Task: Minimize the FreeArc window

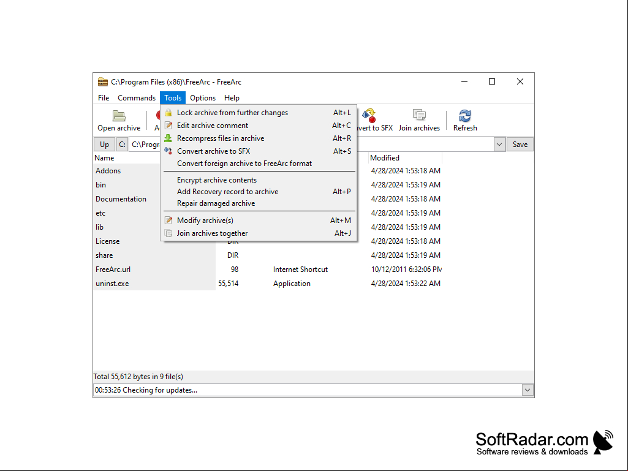Action: 464,81
